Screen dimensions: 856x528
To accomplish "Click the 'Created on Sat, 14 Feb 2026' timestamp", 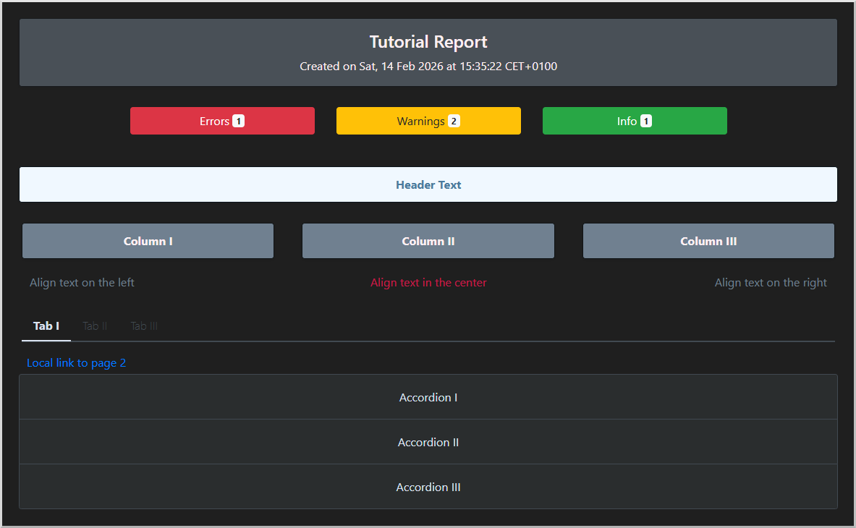I will pos(428,67).
